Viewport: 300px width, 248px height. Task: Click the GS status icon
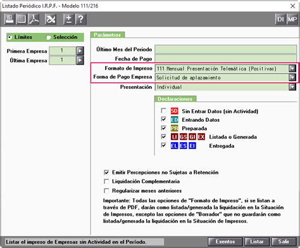point(184,137)
